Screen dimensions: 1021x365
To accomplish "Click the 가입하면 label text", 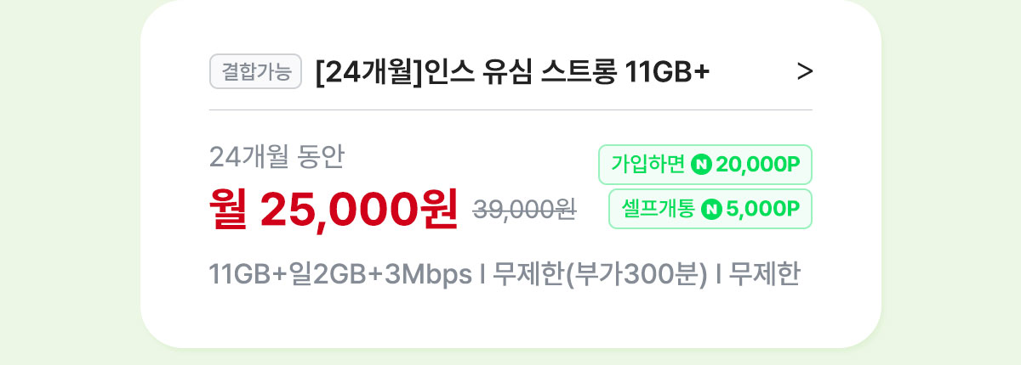I will [x=647, y=165].
